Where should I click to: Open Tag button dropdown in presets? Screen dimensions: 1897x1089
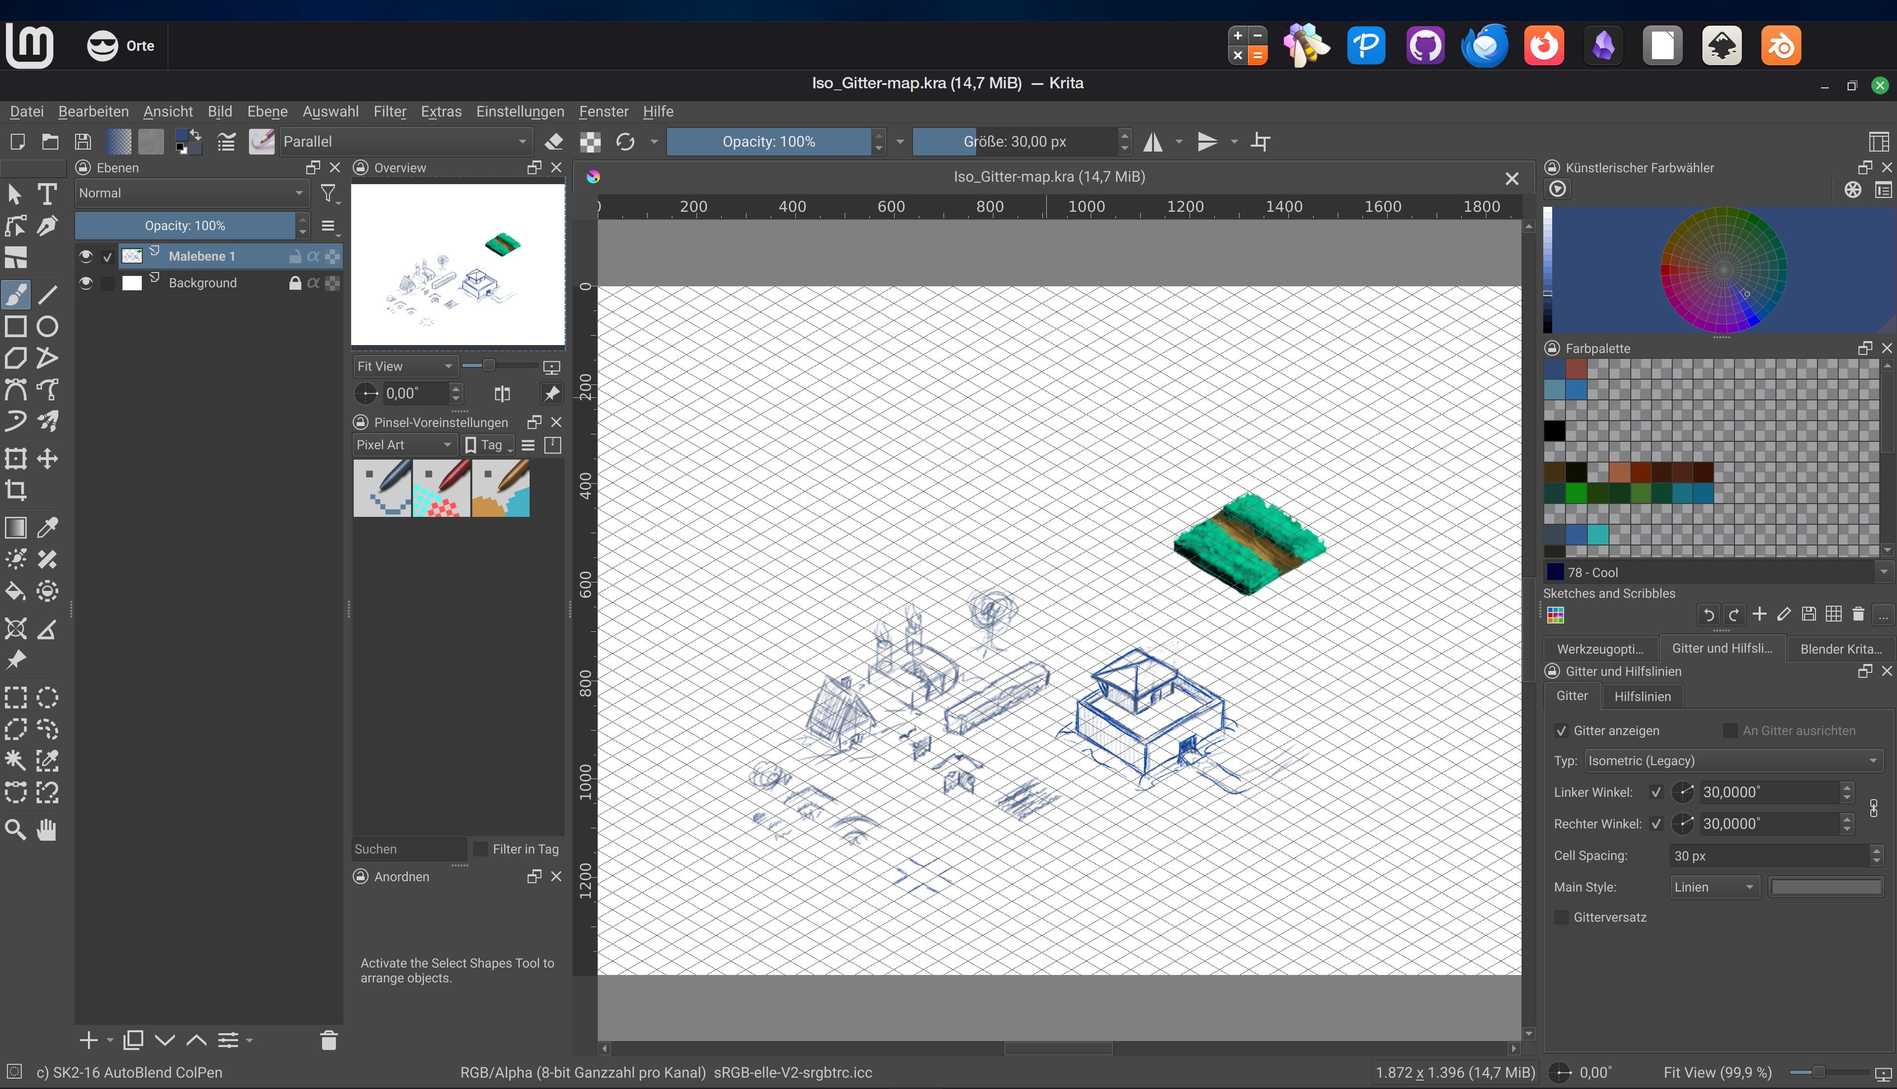point(488,445)
